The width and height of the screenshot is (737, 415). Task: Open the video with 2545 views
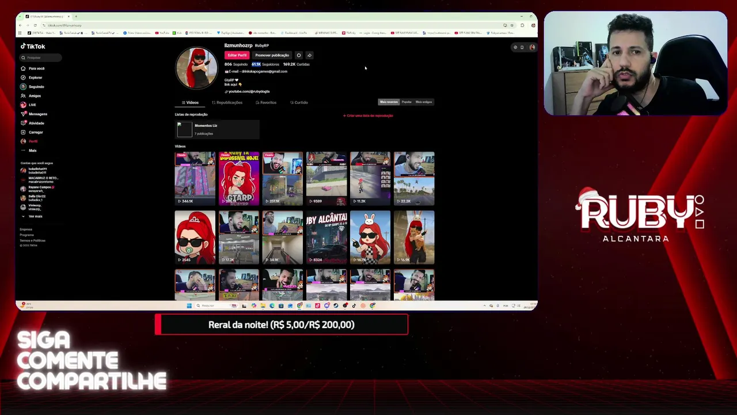195,237
